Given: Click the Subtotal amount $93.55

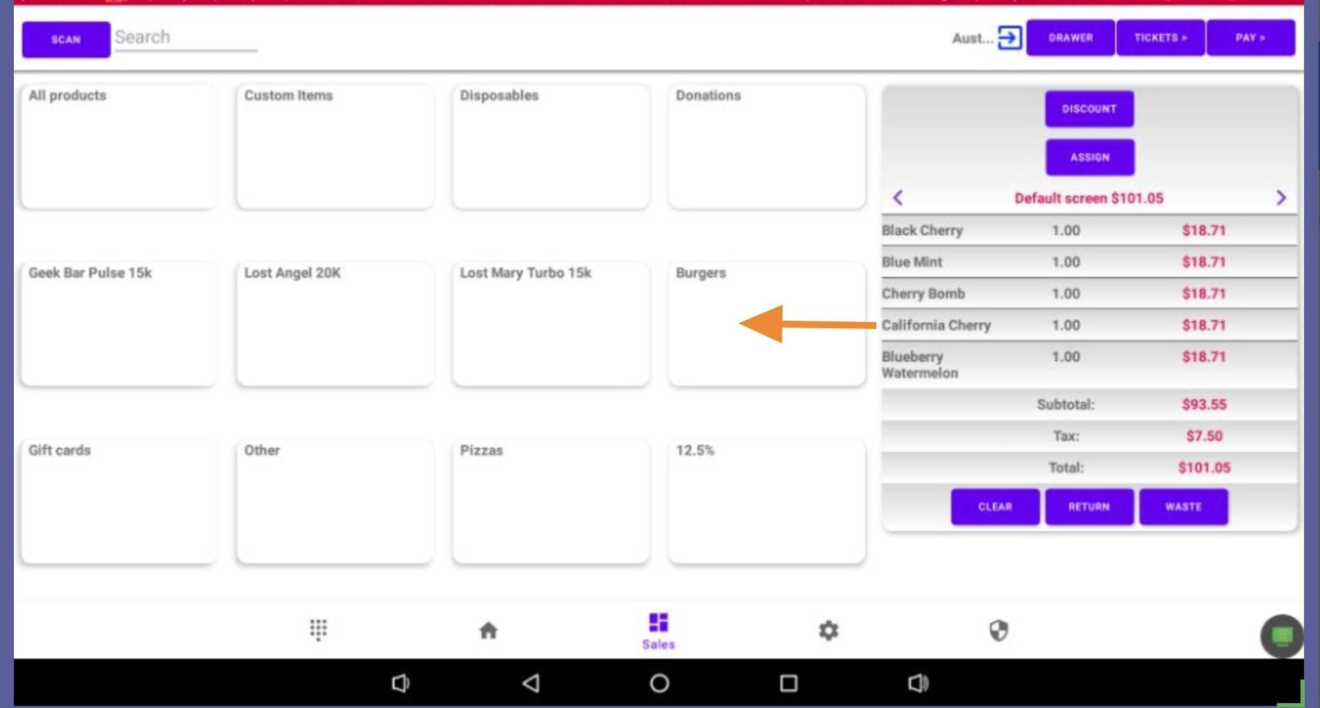Looking at the screenshot, I should coord(1204,405).
